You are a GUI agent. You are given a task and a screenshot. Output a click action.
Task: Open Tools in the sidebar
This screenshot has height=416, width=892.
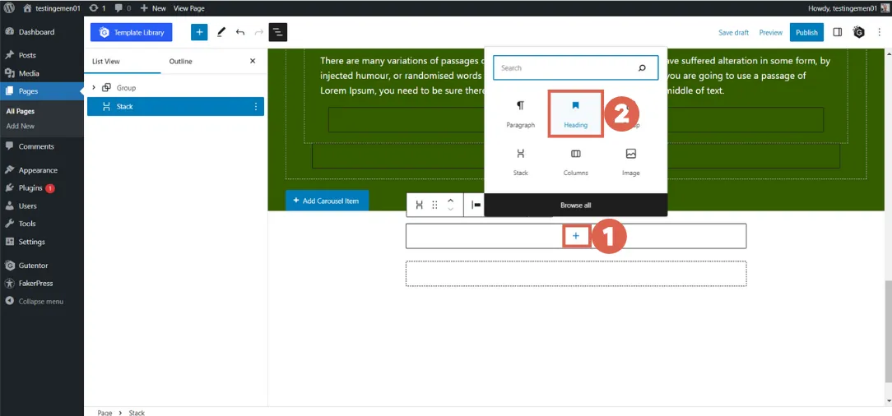(x=26, y=224)
